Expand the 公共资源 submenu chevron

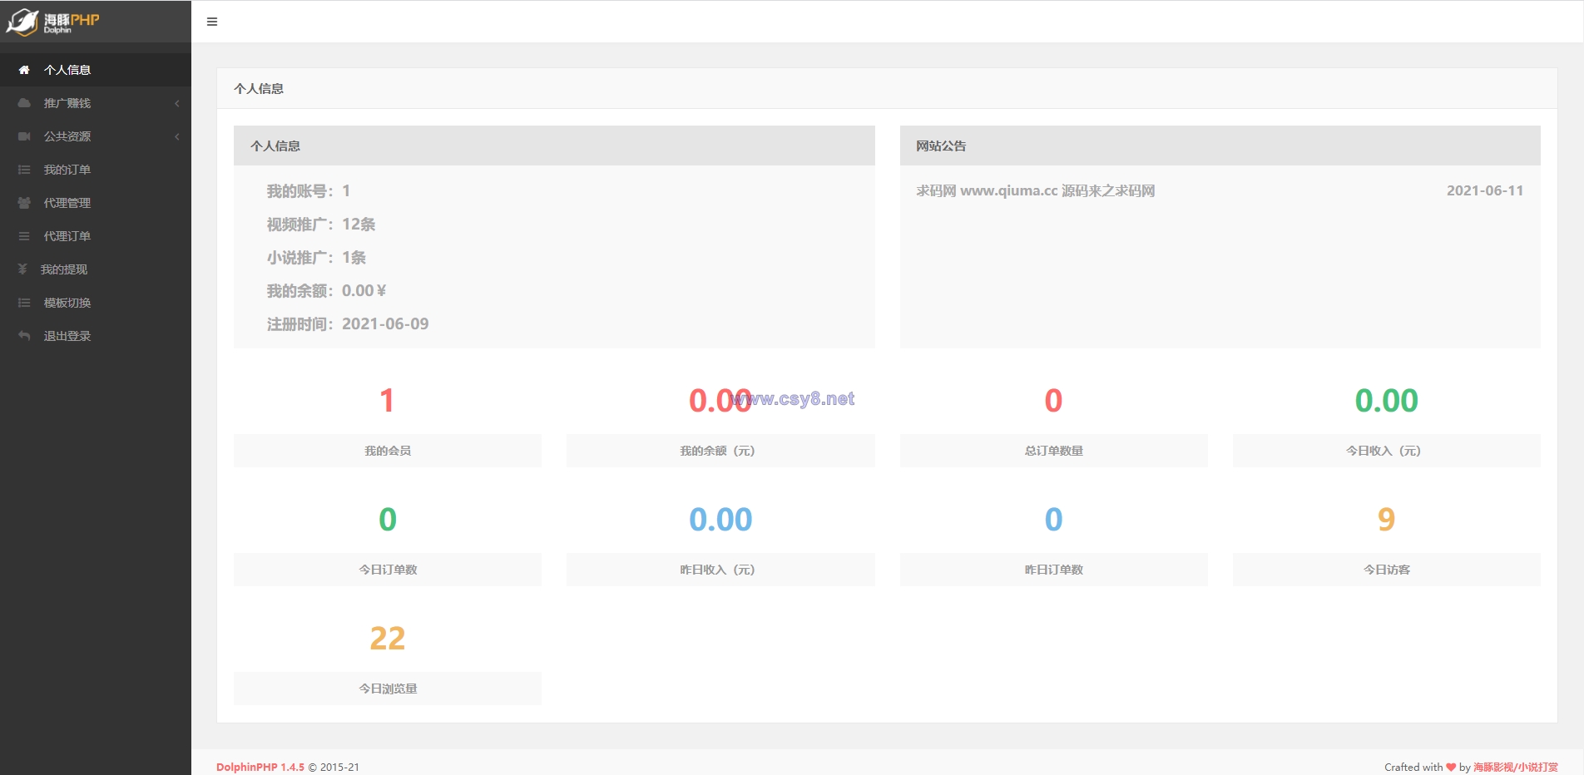[177, 136]
